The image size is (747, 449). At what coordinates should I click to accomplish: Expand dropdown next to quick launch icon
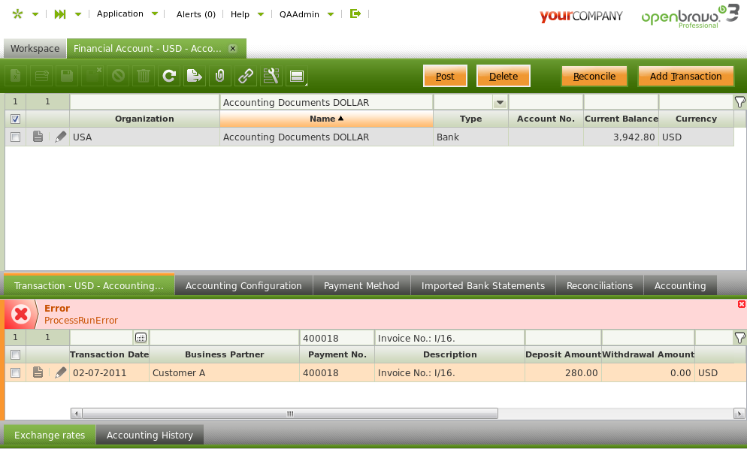click(78, 14)
